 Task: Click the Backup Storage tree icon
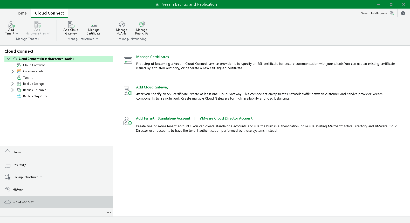tap(19, 84)
